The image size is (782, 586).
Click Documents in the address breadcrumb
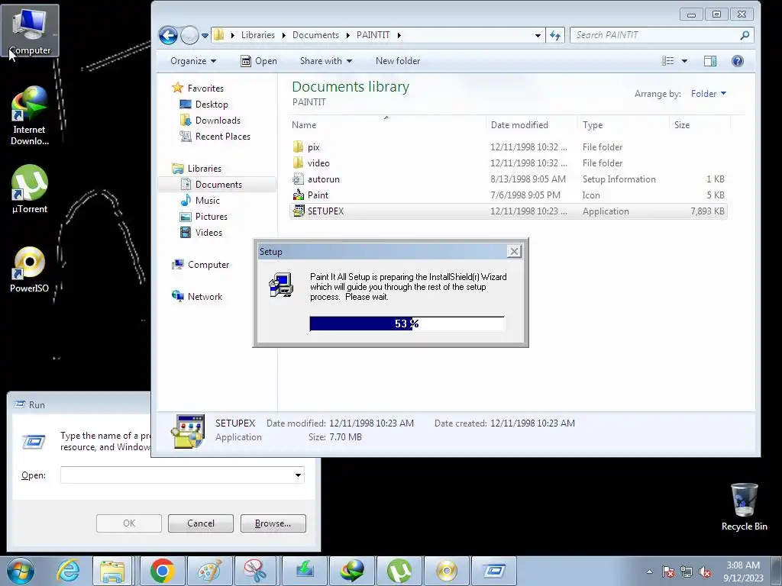coord(315,35)
